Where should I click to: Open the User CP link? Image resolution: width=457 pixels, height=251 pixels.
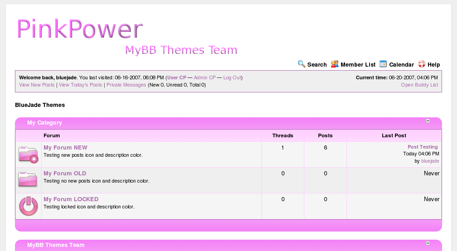(177, 78)
